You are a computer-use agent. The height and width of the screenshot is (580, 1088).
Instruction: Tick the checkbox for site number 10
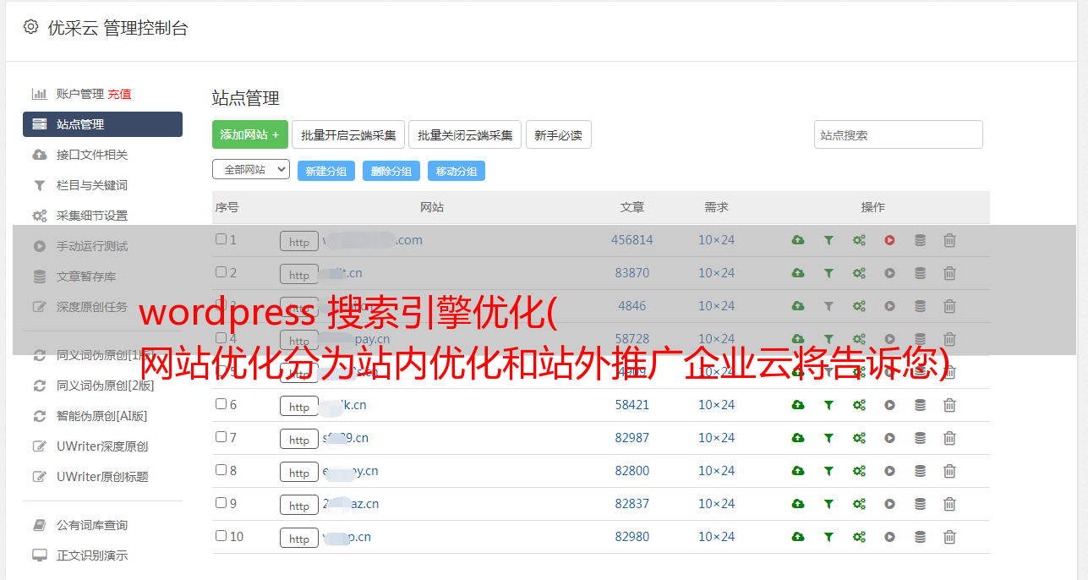(x=221, y=536)
